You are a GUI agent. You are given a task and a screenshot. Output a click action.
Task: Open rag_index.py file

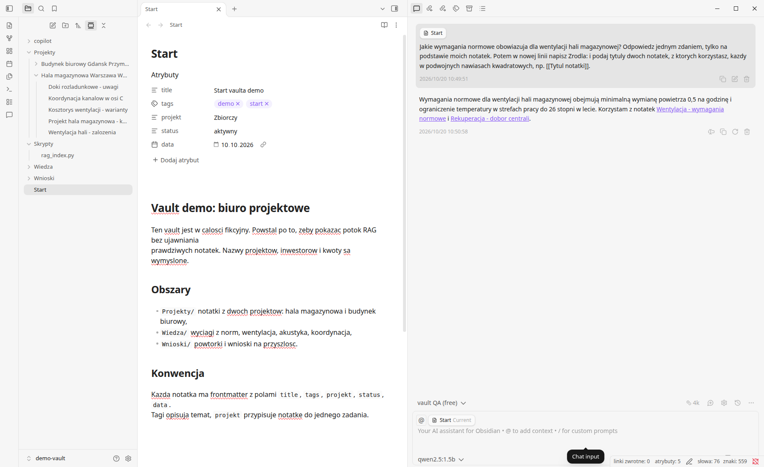click(x=57, y=155)
